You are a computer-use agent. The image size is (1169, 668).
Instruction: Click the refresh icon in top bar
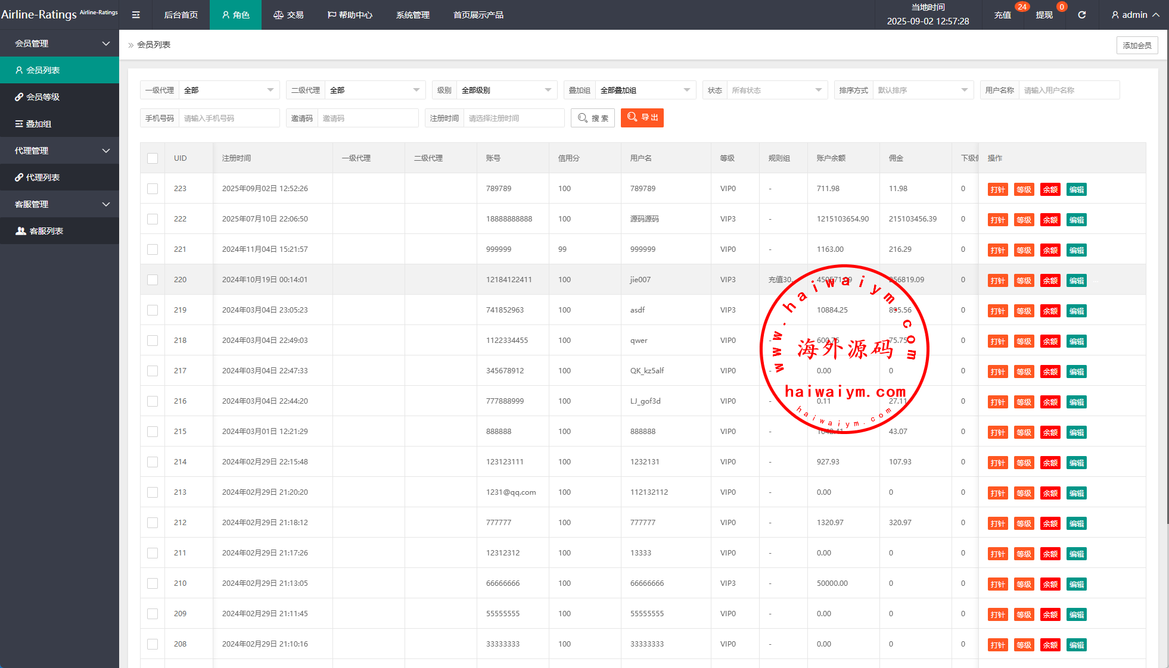pyautogui.click(x=1081, y=15)
